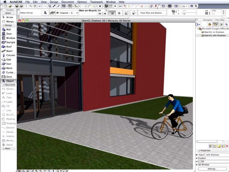Delete view with red X icon
229x172 pixels.
[x=227, y=146]
